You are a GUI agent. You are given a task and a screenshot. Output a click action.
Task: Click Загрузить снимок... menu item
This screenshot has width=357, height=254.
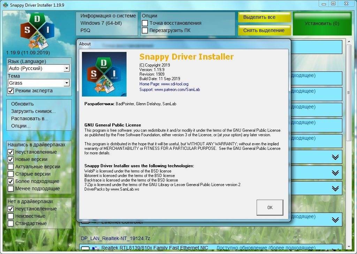(x=33, y=111)
